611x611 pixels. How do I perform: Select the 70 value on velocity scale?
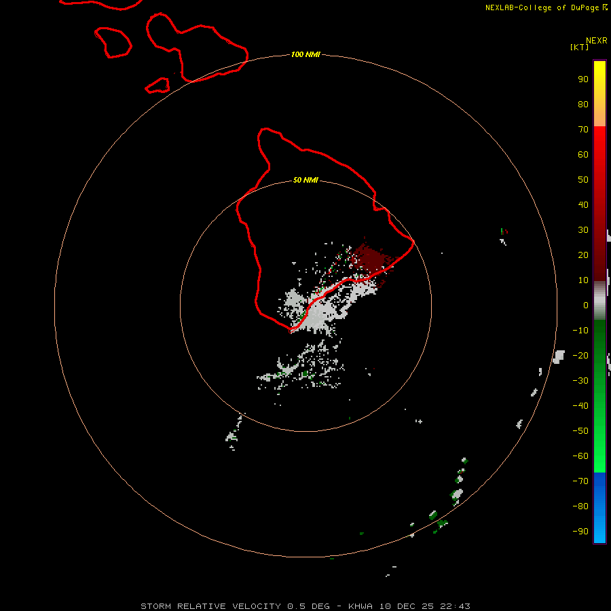[583, 130]
